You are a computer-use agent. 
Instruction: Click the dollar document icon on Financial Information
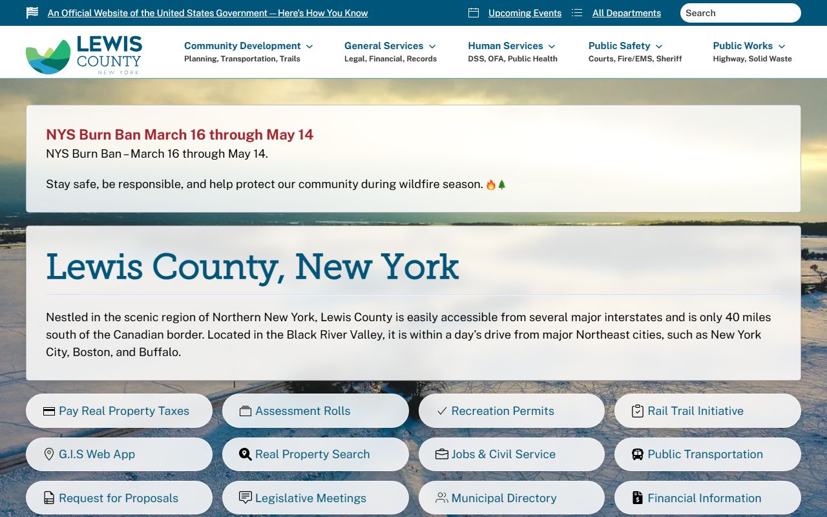(638, 498)
